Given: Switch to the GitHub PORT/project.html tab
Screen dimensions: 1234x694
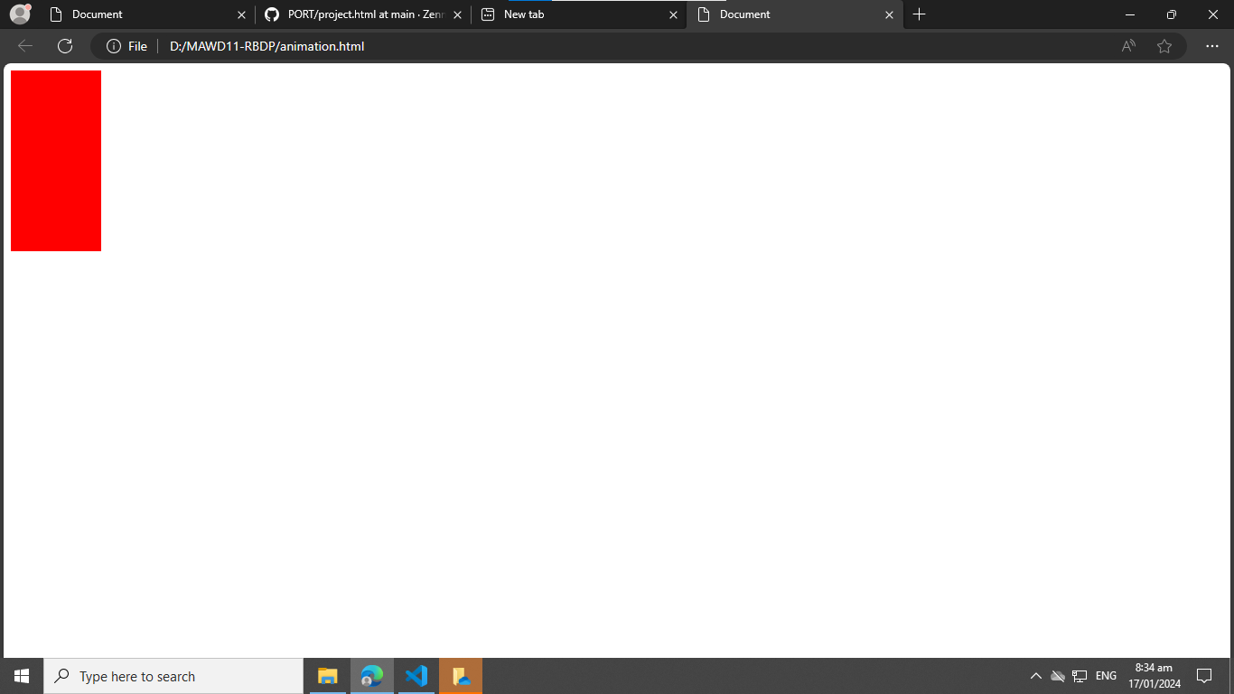Looking at the screenshot, I should click(x=361, y=14).
